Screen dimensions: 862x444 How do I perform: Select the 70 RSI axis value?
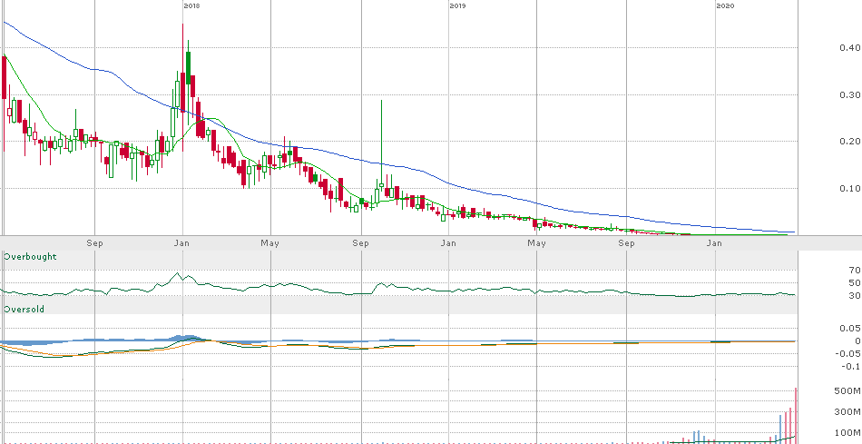tap(854, 271)
